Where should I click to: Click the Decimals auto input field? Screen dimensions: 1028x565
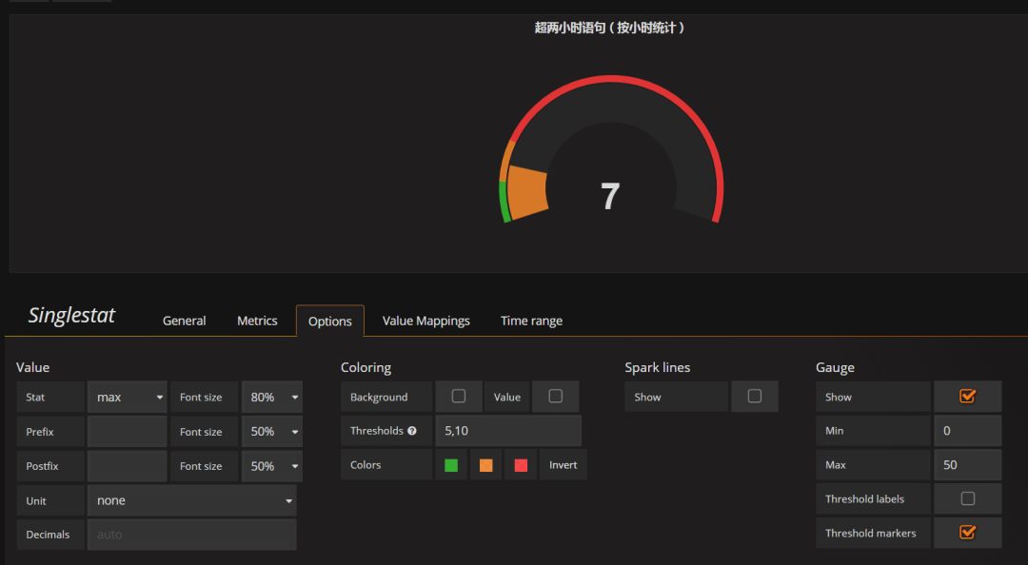(x=192, y=535)
